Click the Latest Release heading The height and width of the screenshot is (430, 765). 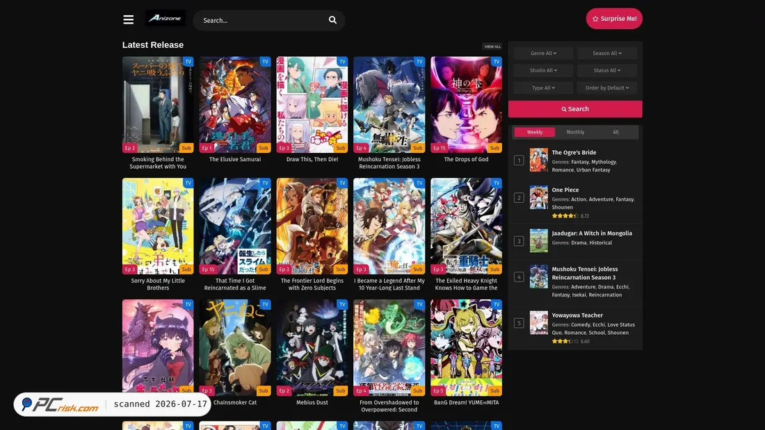(x=153, y=45)
